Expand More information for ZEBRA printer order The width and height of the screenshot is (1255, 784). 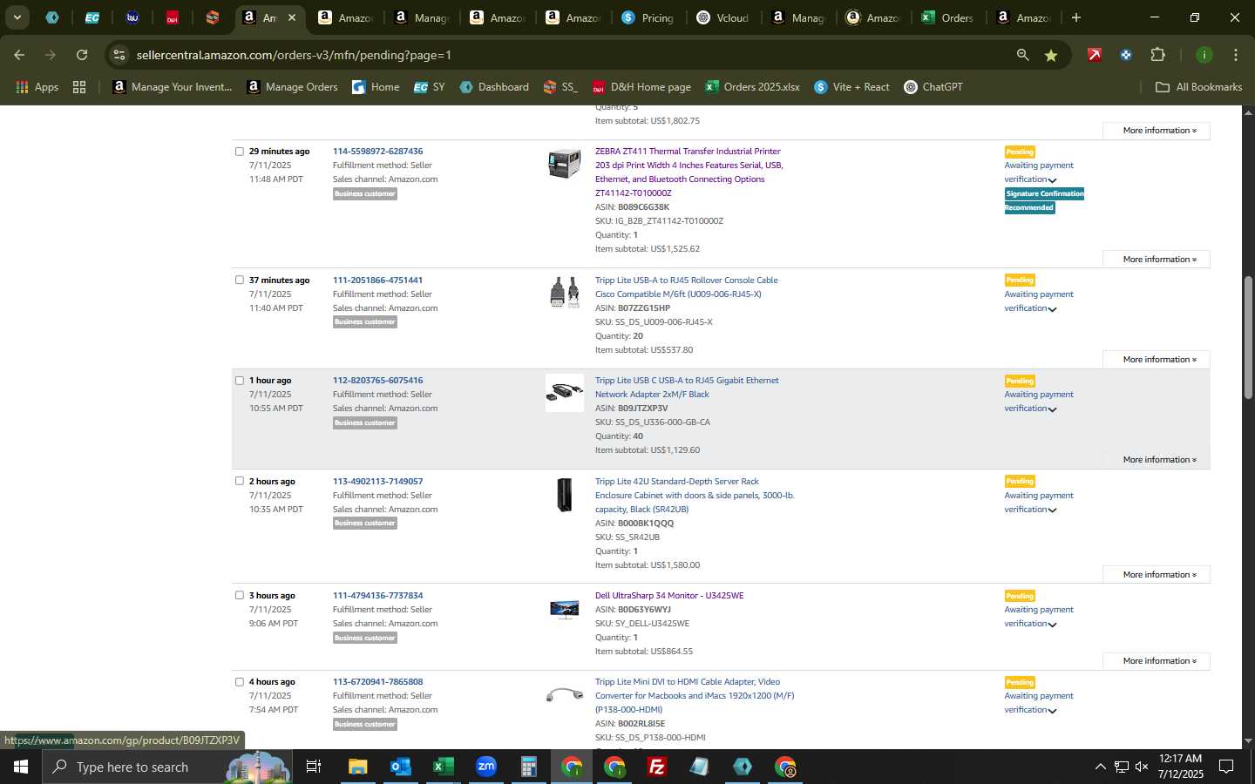[1157, 260]
